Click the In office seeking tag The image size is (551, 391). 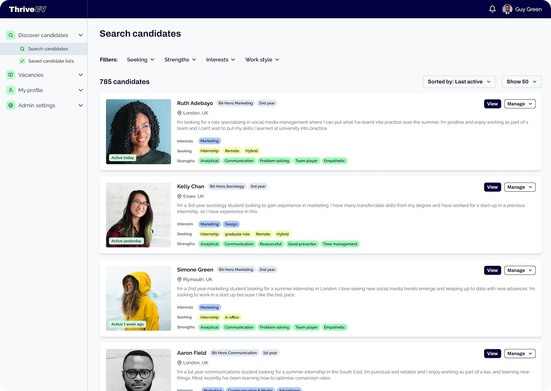click(x=232, y=317)
